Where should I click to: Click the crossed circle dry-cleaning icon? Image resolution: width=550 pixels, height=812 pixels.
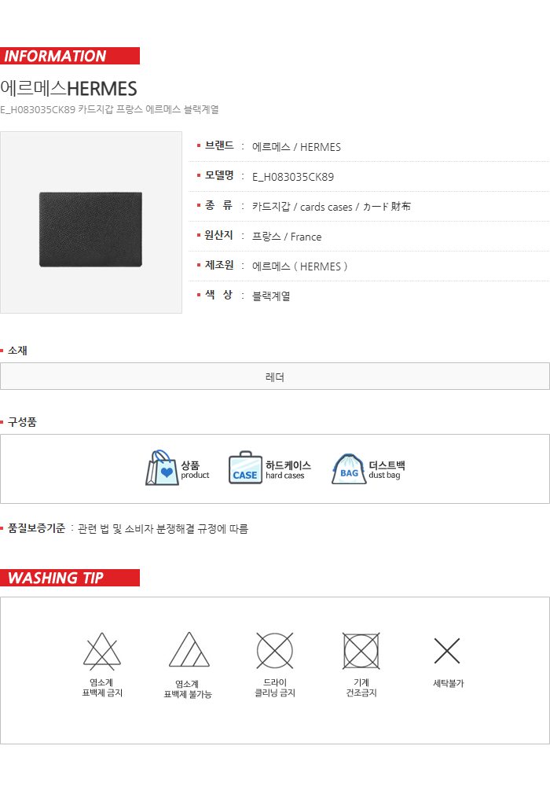(x=275, y=650)
